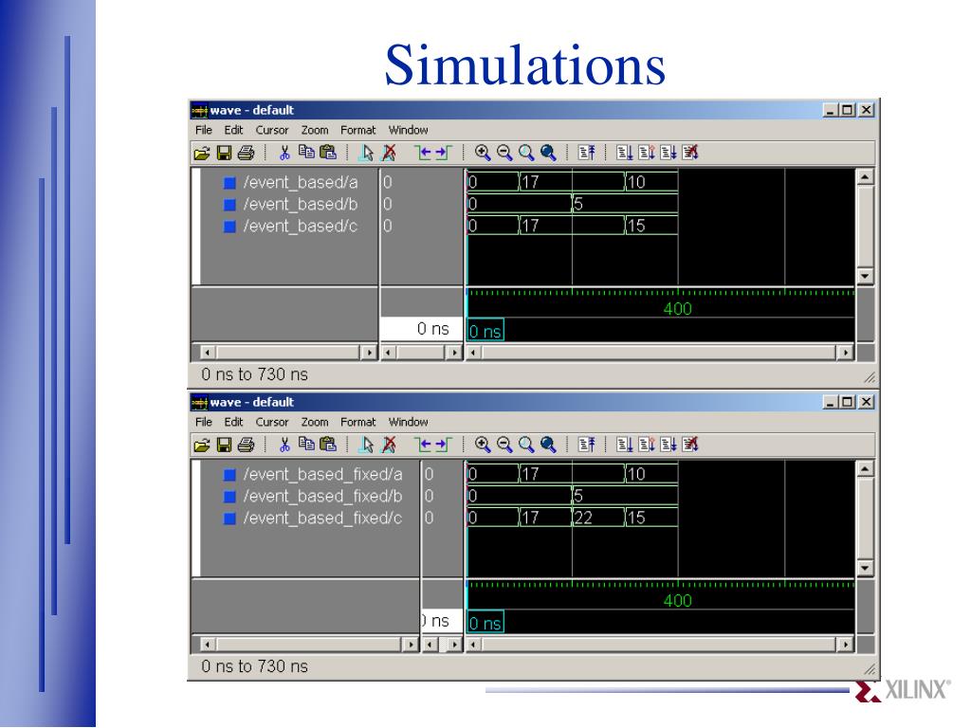Viewport: 971px width, 728px height.
Task: Click Run All icon in event_based wave window
Action: click(x=669, y=153)
